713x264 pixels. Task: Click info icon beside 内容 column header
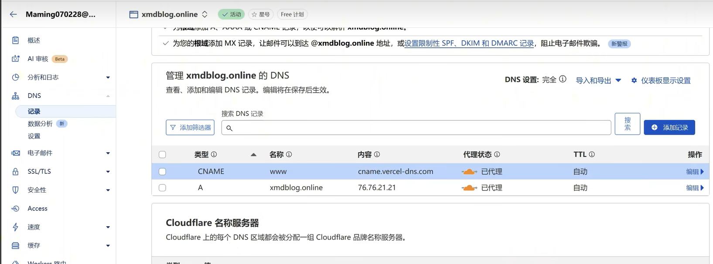click(377, 154)
